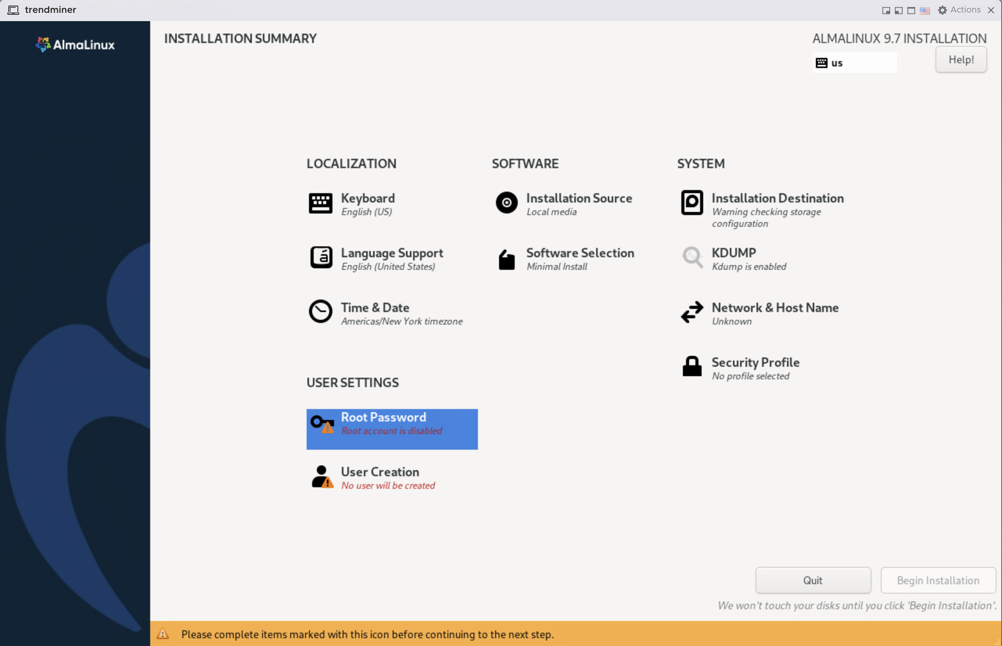Image resolution: width=1002 pixels, height=646 pixels.
Task: Toggle fullscreen via the empty-frame window icon
Action: [911, 10]
